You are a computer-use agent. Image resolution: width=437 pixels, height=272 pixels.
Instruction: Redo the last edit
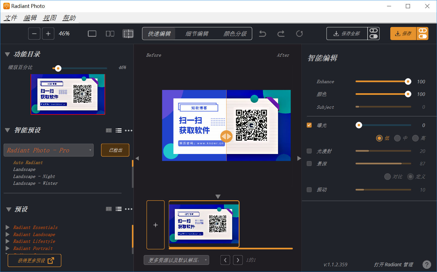(281, 34)
